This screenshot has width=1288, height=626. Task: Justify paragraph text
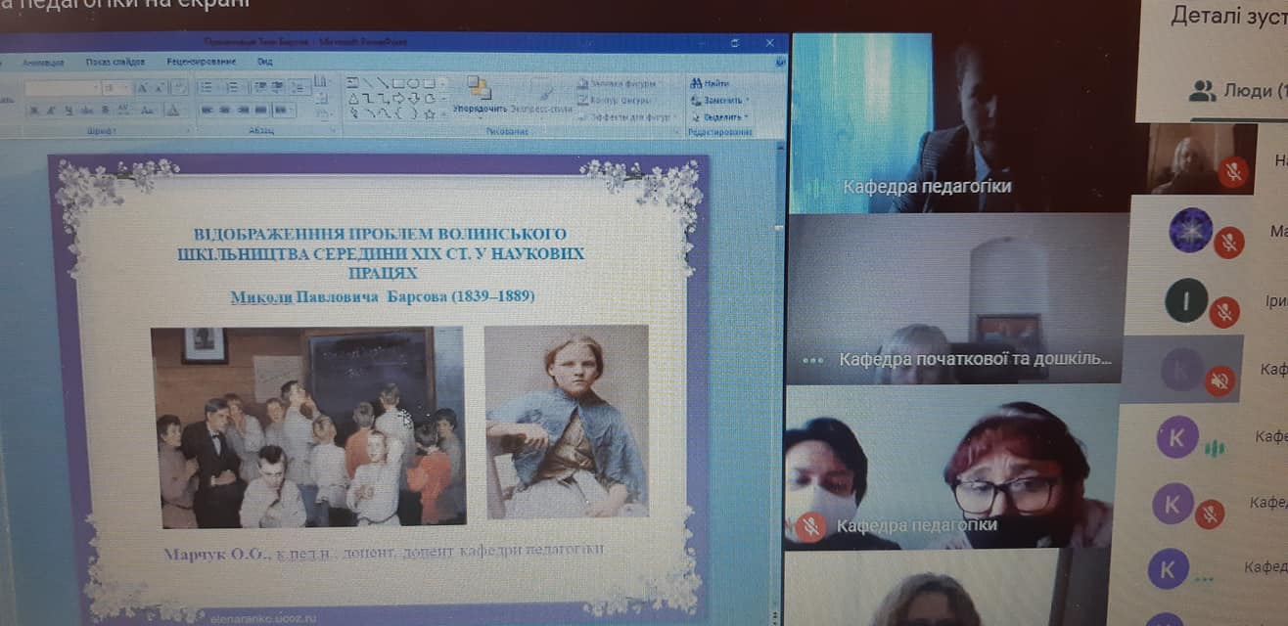(x=260, y=111)
